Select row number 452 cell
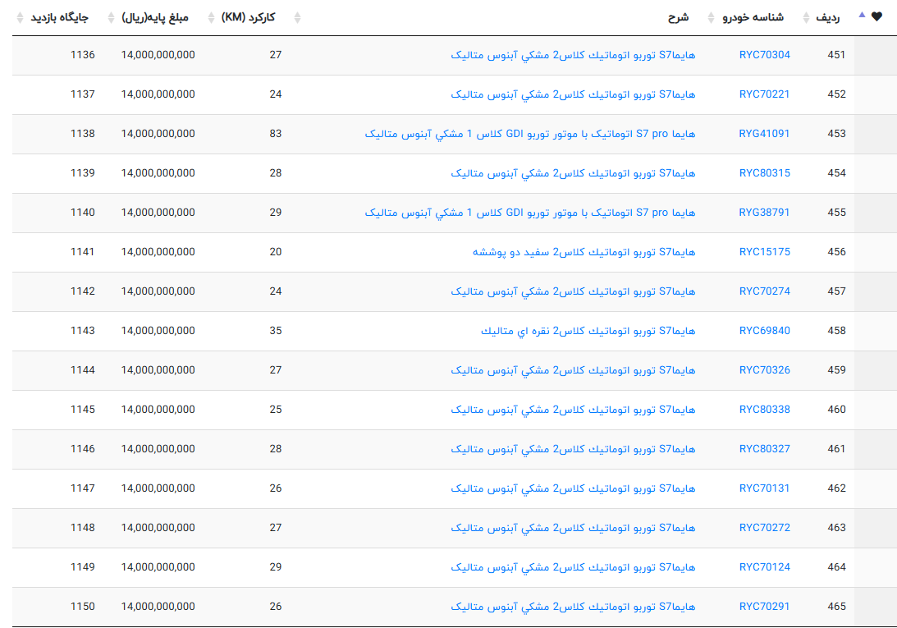Screen dimensions: 897x628 pos(836,94)
